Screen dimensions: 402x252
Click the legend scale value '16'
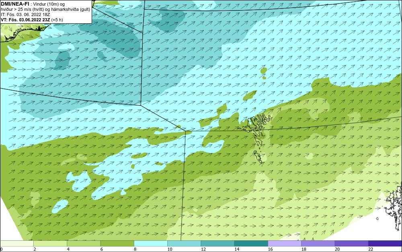click(x=270, y=249)
